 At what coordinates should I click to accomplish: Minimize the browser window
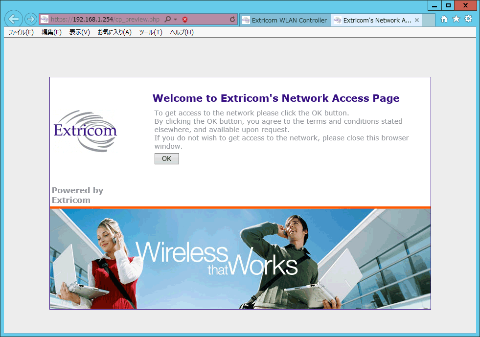434,5
